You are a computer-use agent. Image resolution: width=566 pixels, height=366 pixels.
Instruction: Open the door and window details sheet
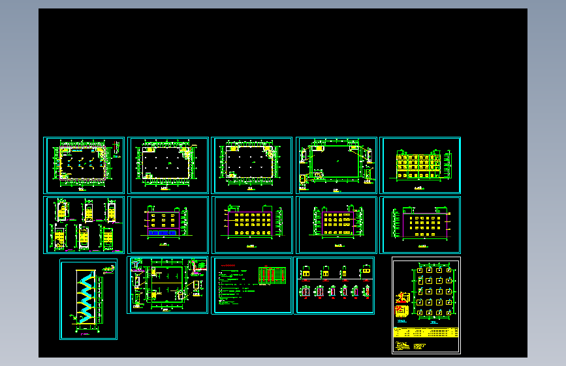(x=334, y=285)
